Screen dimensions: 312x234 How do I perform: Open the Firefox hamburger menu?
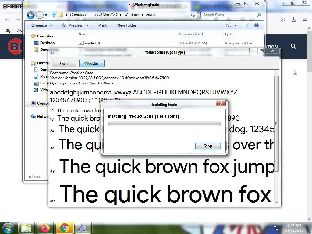(305, 19)
